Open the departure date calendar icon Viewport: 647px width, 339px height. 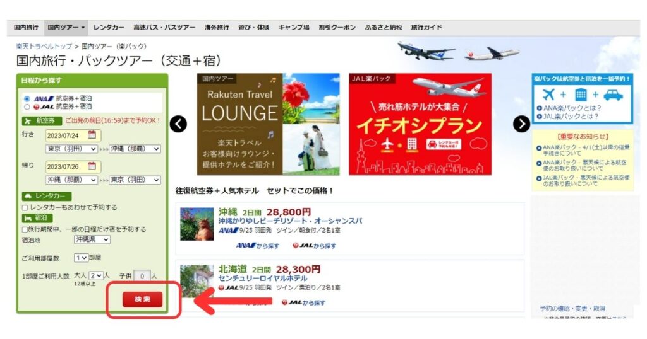point(92,135)
